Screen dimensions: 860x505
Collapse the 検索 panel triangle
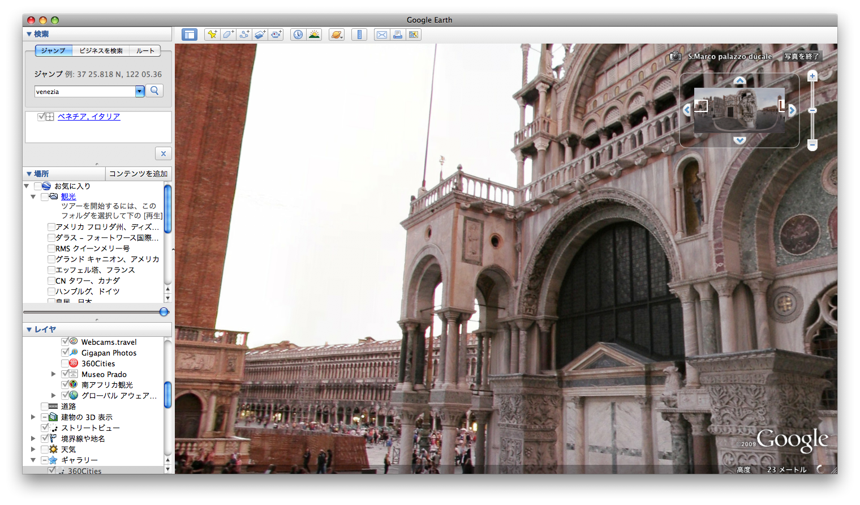[29, 34]
